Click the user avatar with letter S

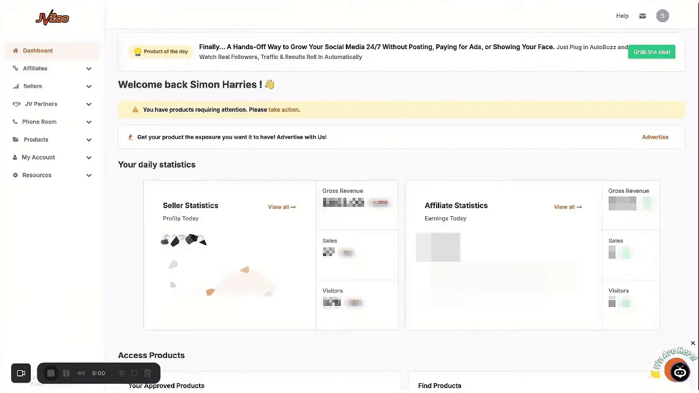pyautogui.click(x=662, y=16)
